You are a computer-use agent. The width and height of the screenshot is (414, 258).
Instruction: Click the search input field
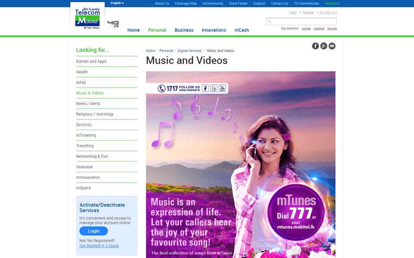303,22
